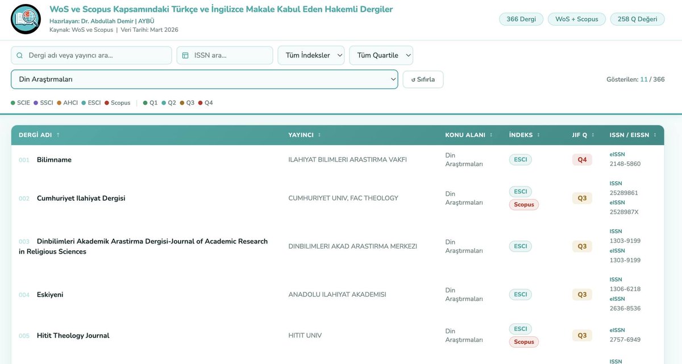Click the Gösterilen: 11 / 366 counter
This screenshot has width=682, height=364.
[x=635, y=80]
